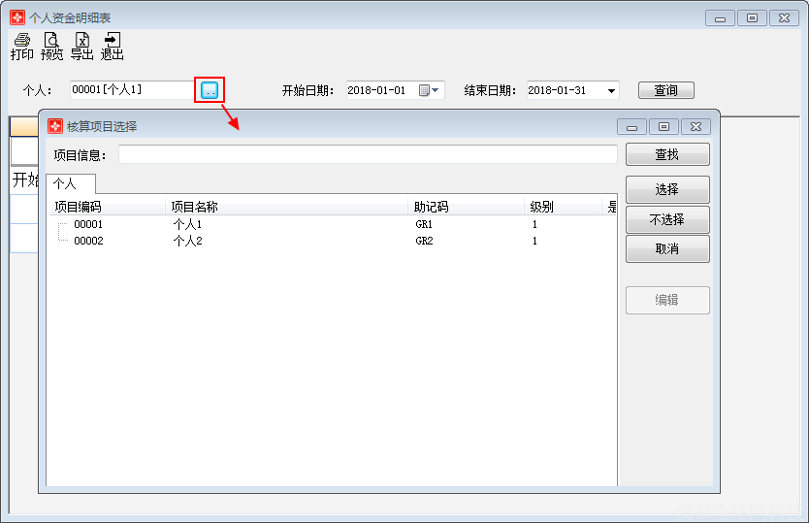809x523 pixels.
Task: Select tree item 00001 个人1
Action: coord(88,224)
